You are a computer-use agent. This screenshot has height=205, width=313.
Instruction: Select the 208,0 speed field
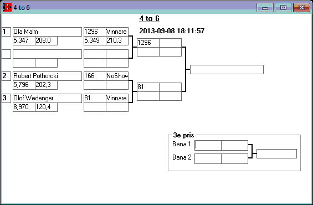click(47, 40)
